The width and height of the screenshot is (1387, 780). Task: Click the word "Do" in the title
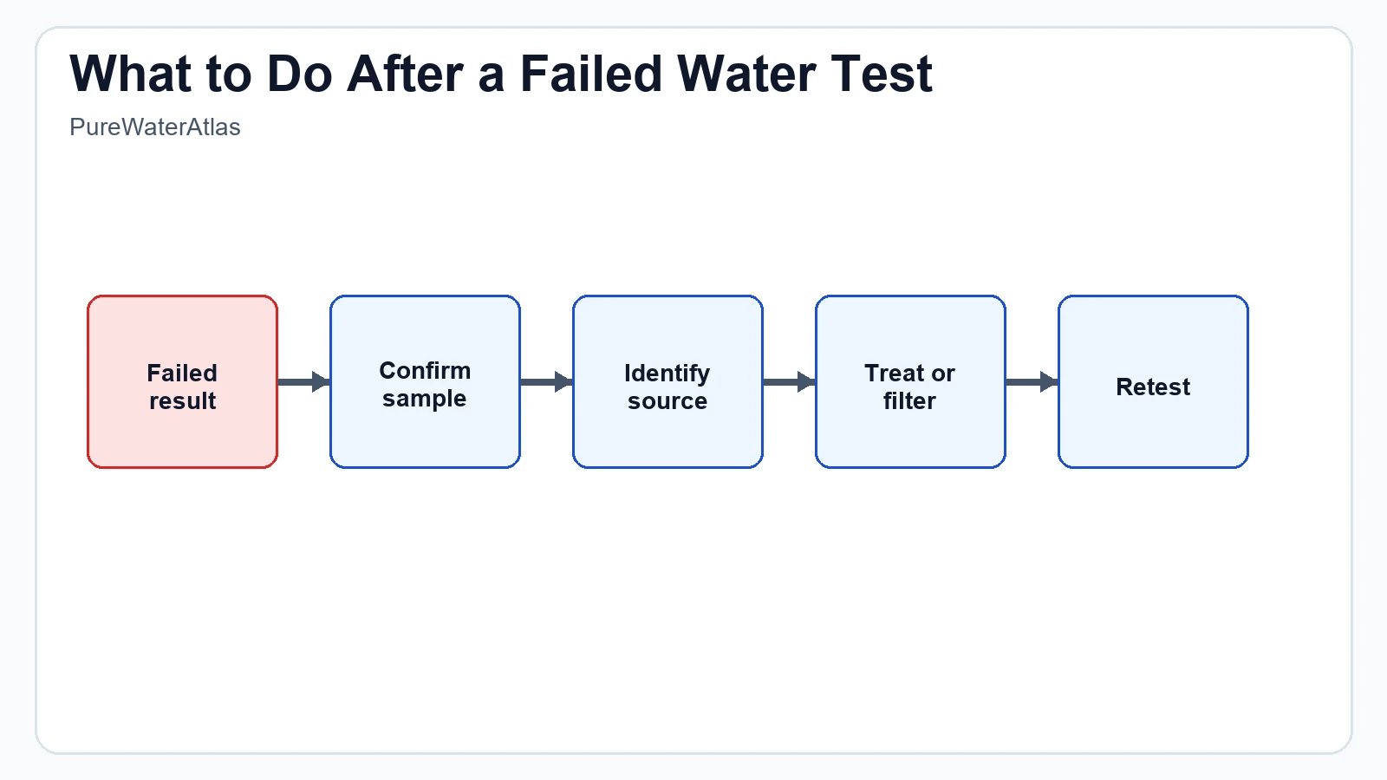299,74
